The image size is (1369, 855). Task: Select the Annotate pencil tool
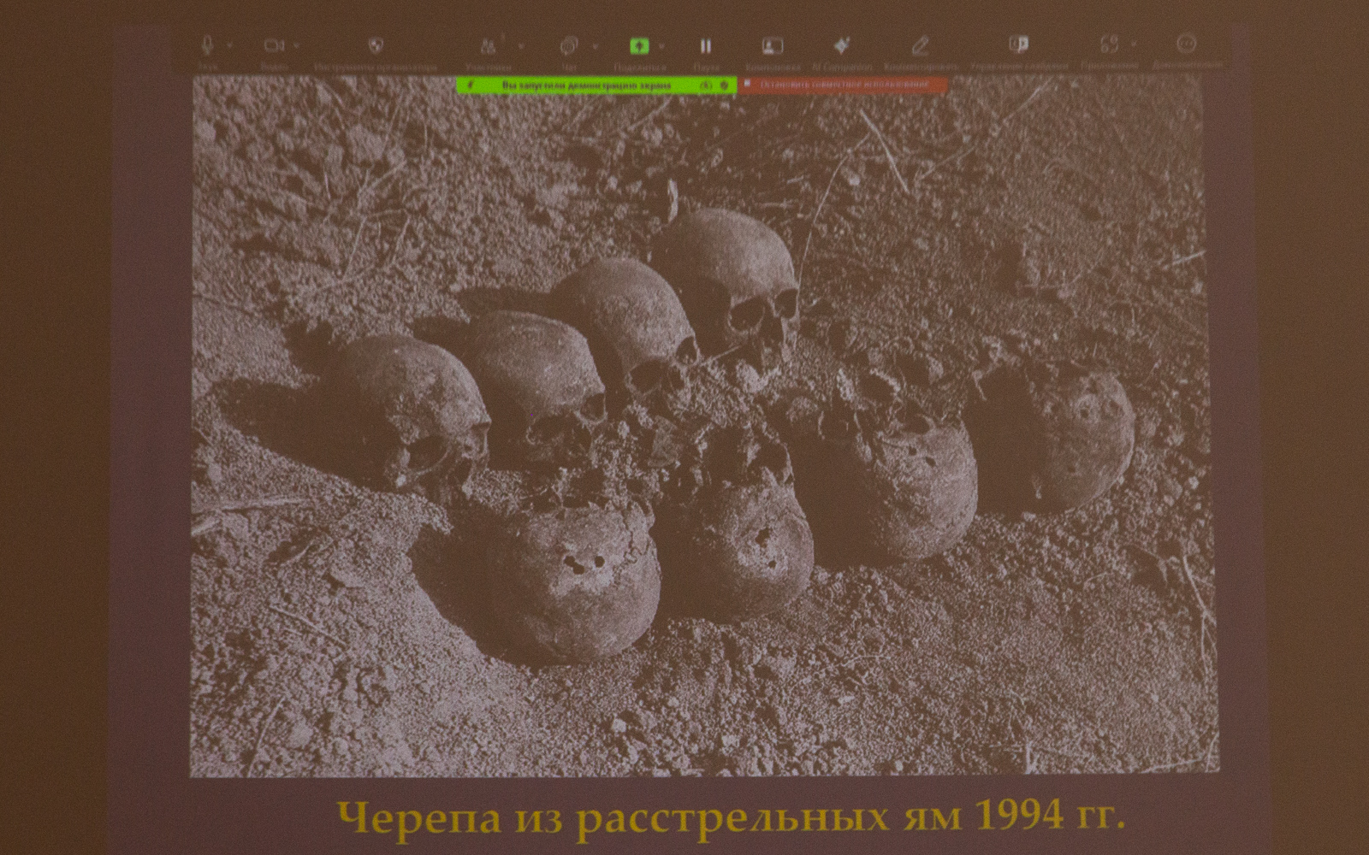pos(920,45)
